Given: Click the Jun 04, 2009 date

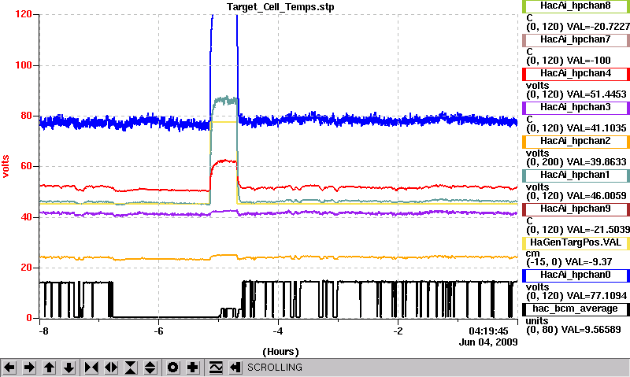Looking at the screenshot, I should tap(488, 342).
